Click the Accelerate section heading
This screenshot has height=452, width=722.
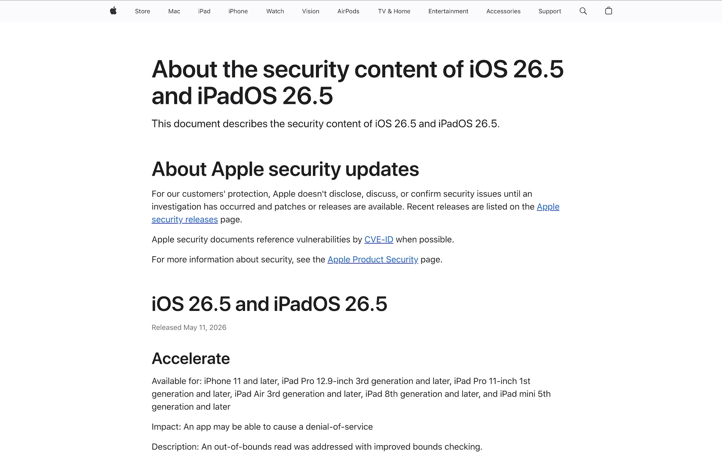[191, 359]
